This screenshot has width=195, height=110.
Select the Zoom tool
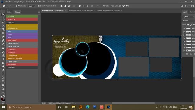pyautogui.click(x=3, y=89)
